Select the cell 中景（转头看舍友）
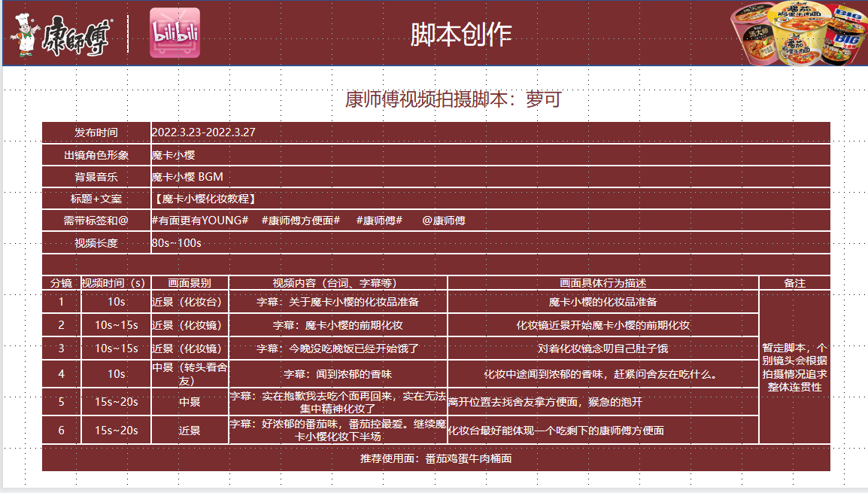The image size is (868, 493). click(x=190, y=374)
